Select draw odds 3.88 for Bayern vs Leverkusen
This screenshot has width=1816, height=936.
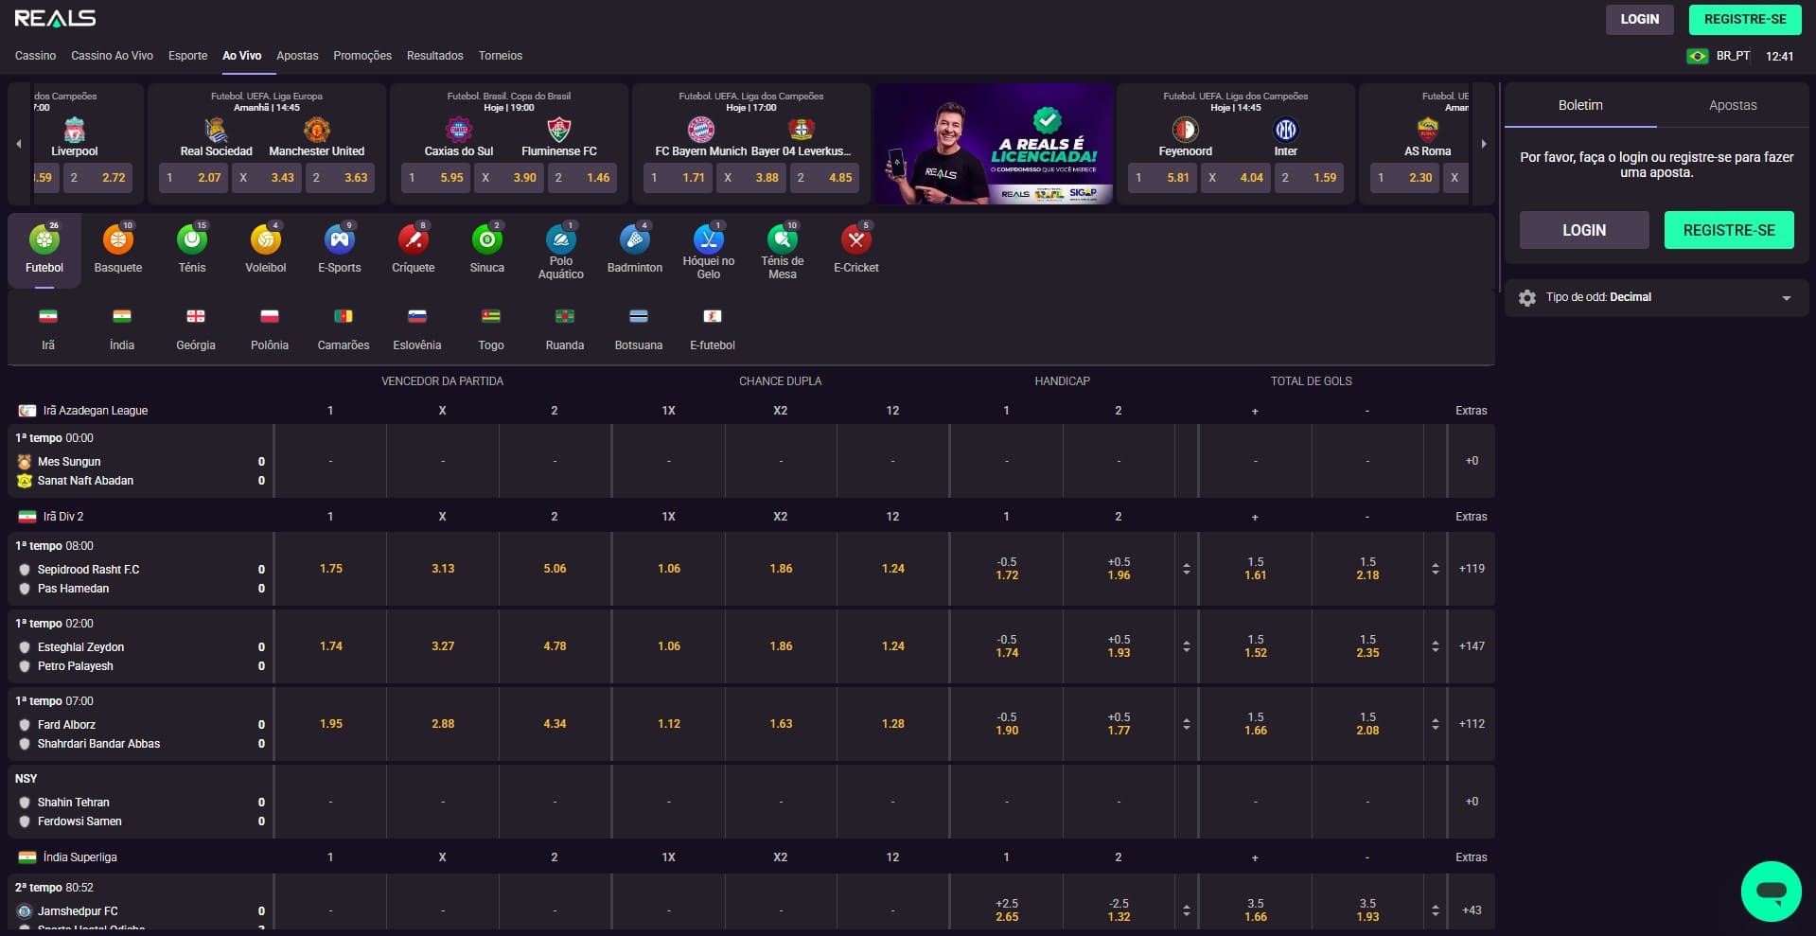tap(751, 177)
